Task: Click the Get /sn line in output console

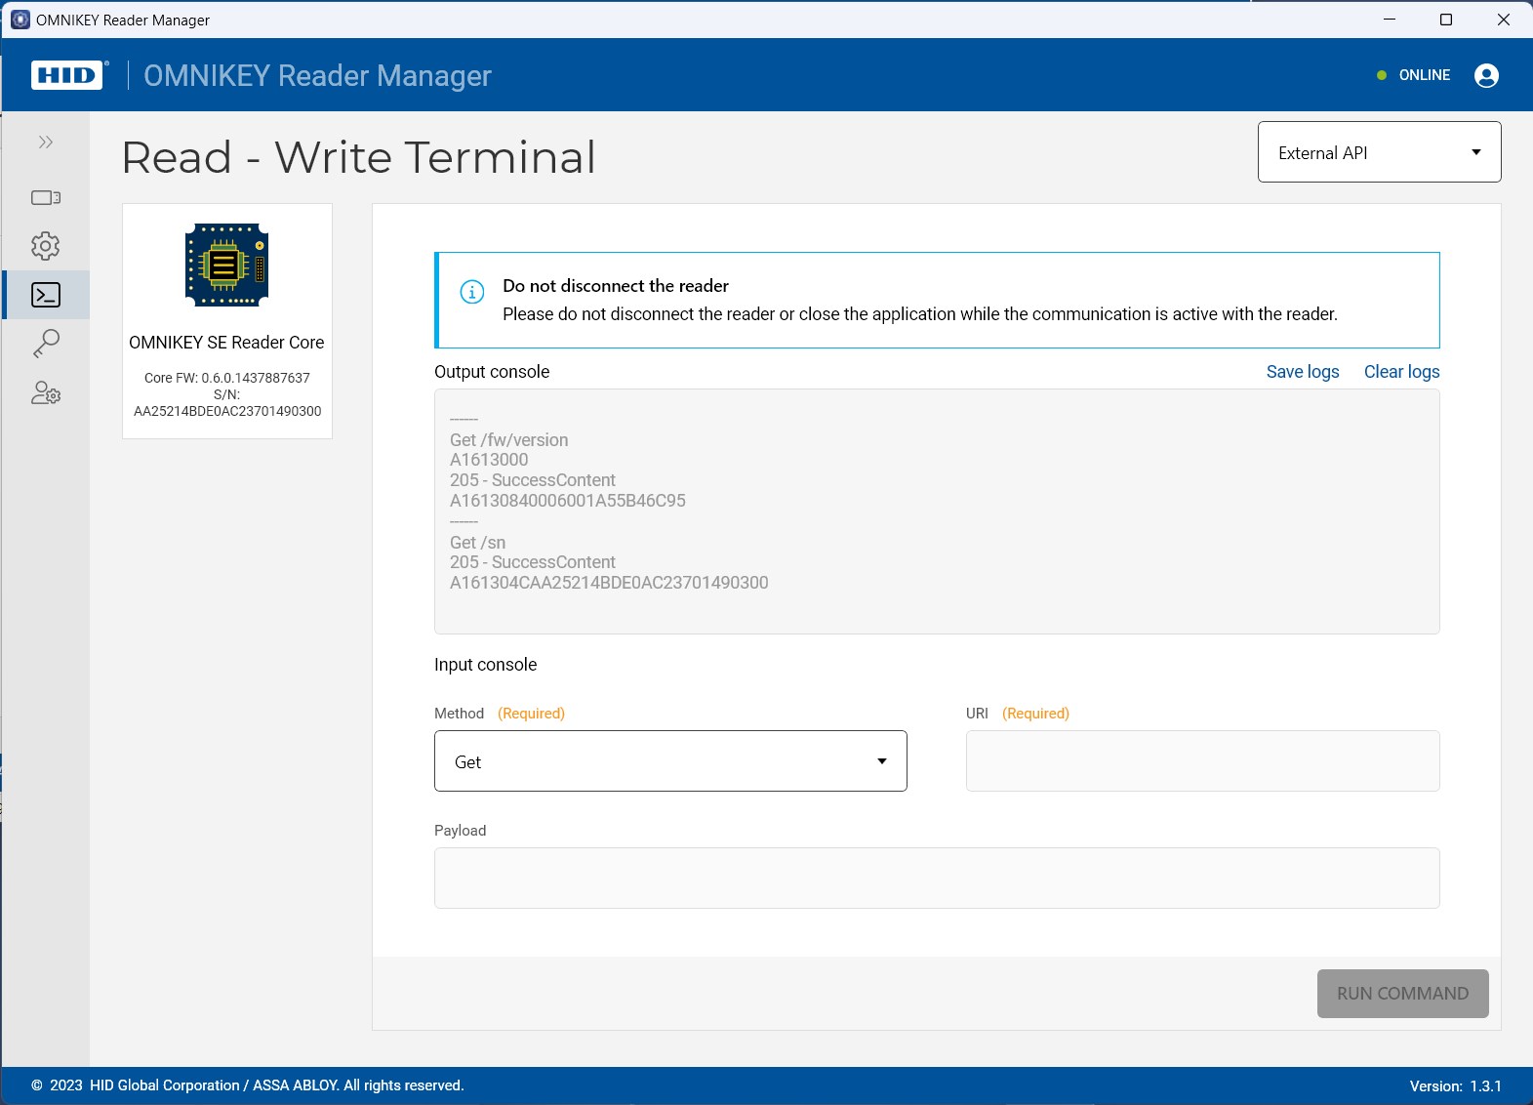Action: coord(478,543)
